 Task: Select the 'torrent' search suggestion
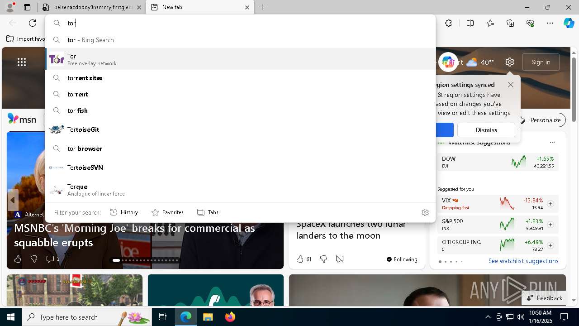[x=240, y=94]
